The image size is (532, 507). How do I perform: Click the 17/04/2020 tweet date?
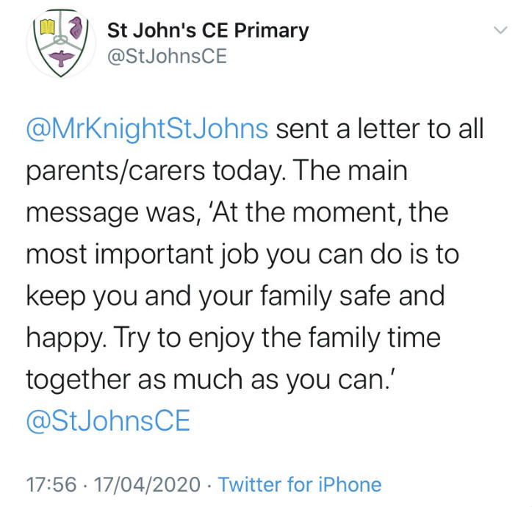click(147, 484)
